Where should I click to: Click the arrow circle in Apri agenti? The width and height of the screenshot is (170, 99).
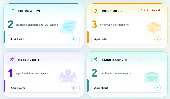(74, 88)
